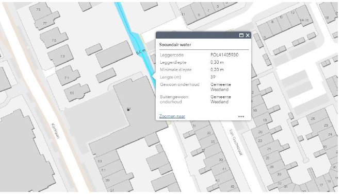Click building number 71
This screenshot has height=194, width=343.
[67, 78]
